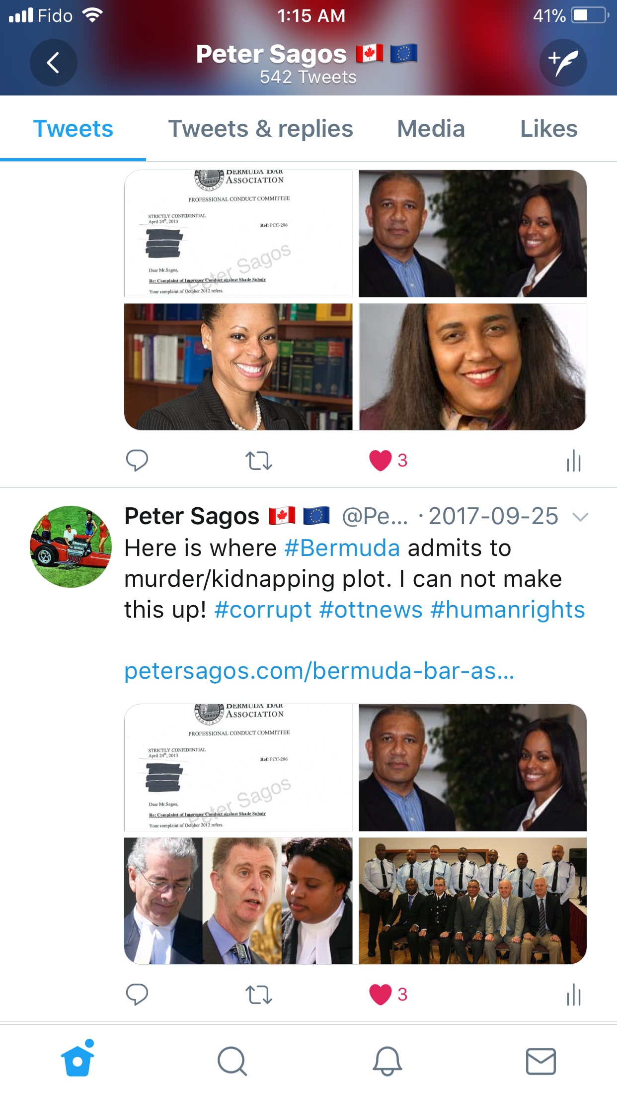617x1098 pixels.
Task: Open the Likes tab
Action: (x=548, y=129)
